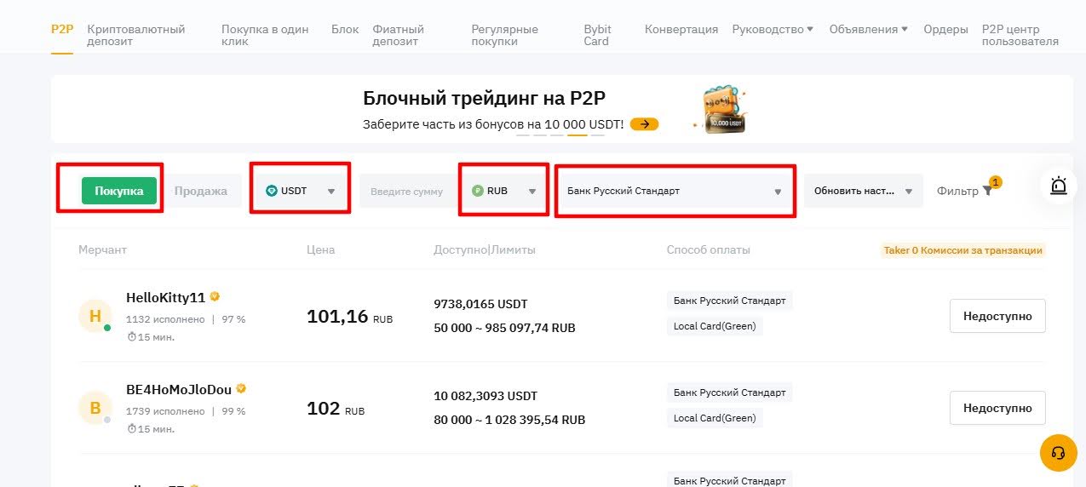Open the RUB currency dropdown
Viewport: 1086px width, 487px height.
click(503, 191)
